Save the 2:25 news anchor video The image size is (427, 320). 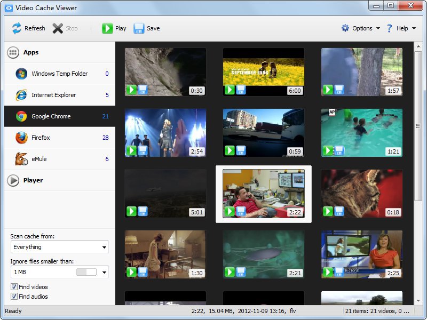[x=339, y=272]
